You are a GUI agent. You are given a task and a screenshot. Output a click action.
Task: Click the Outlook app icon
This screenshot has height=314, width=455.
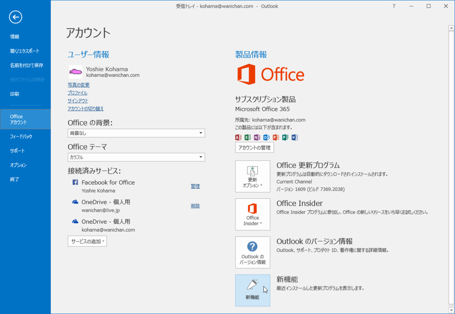[x=267, y=137]
